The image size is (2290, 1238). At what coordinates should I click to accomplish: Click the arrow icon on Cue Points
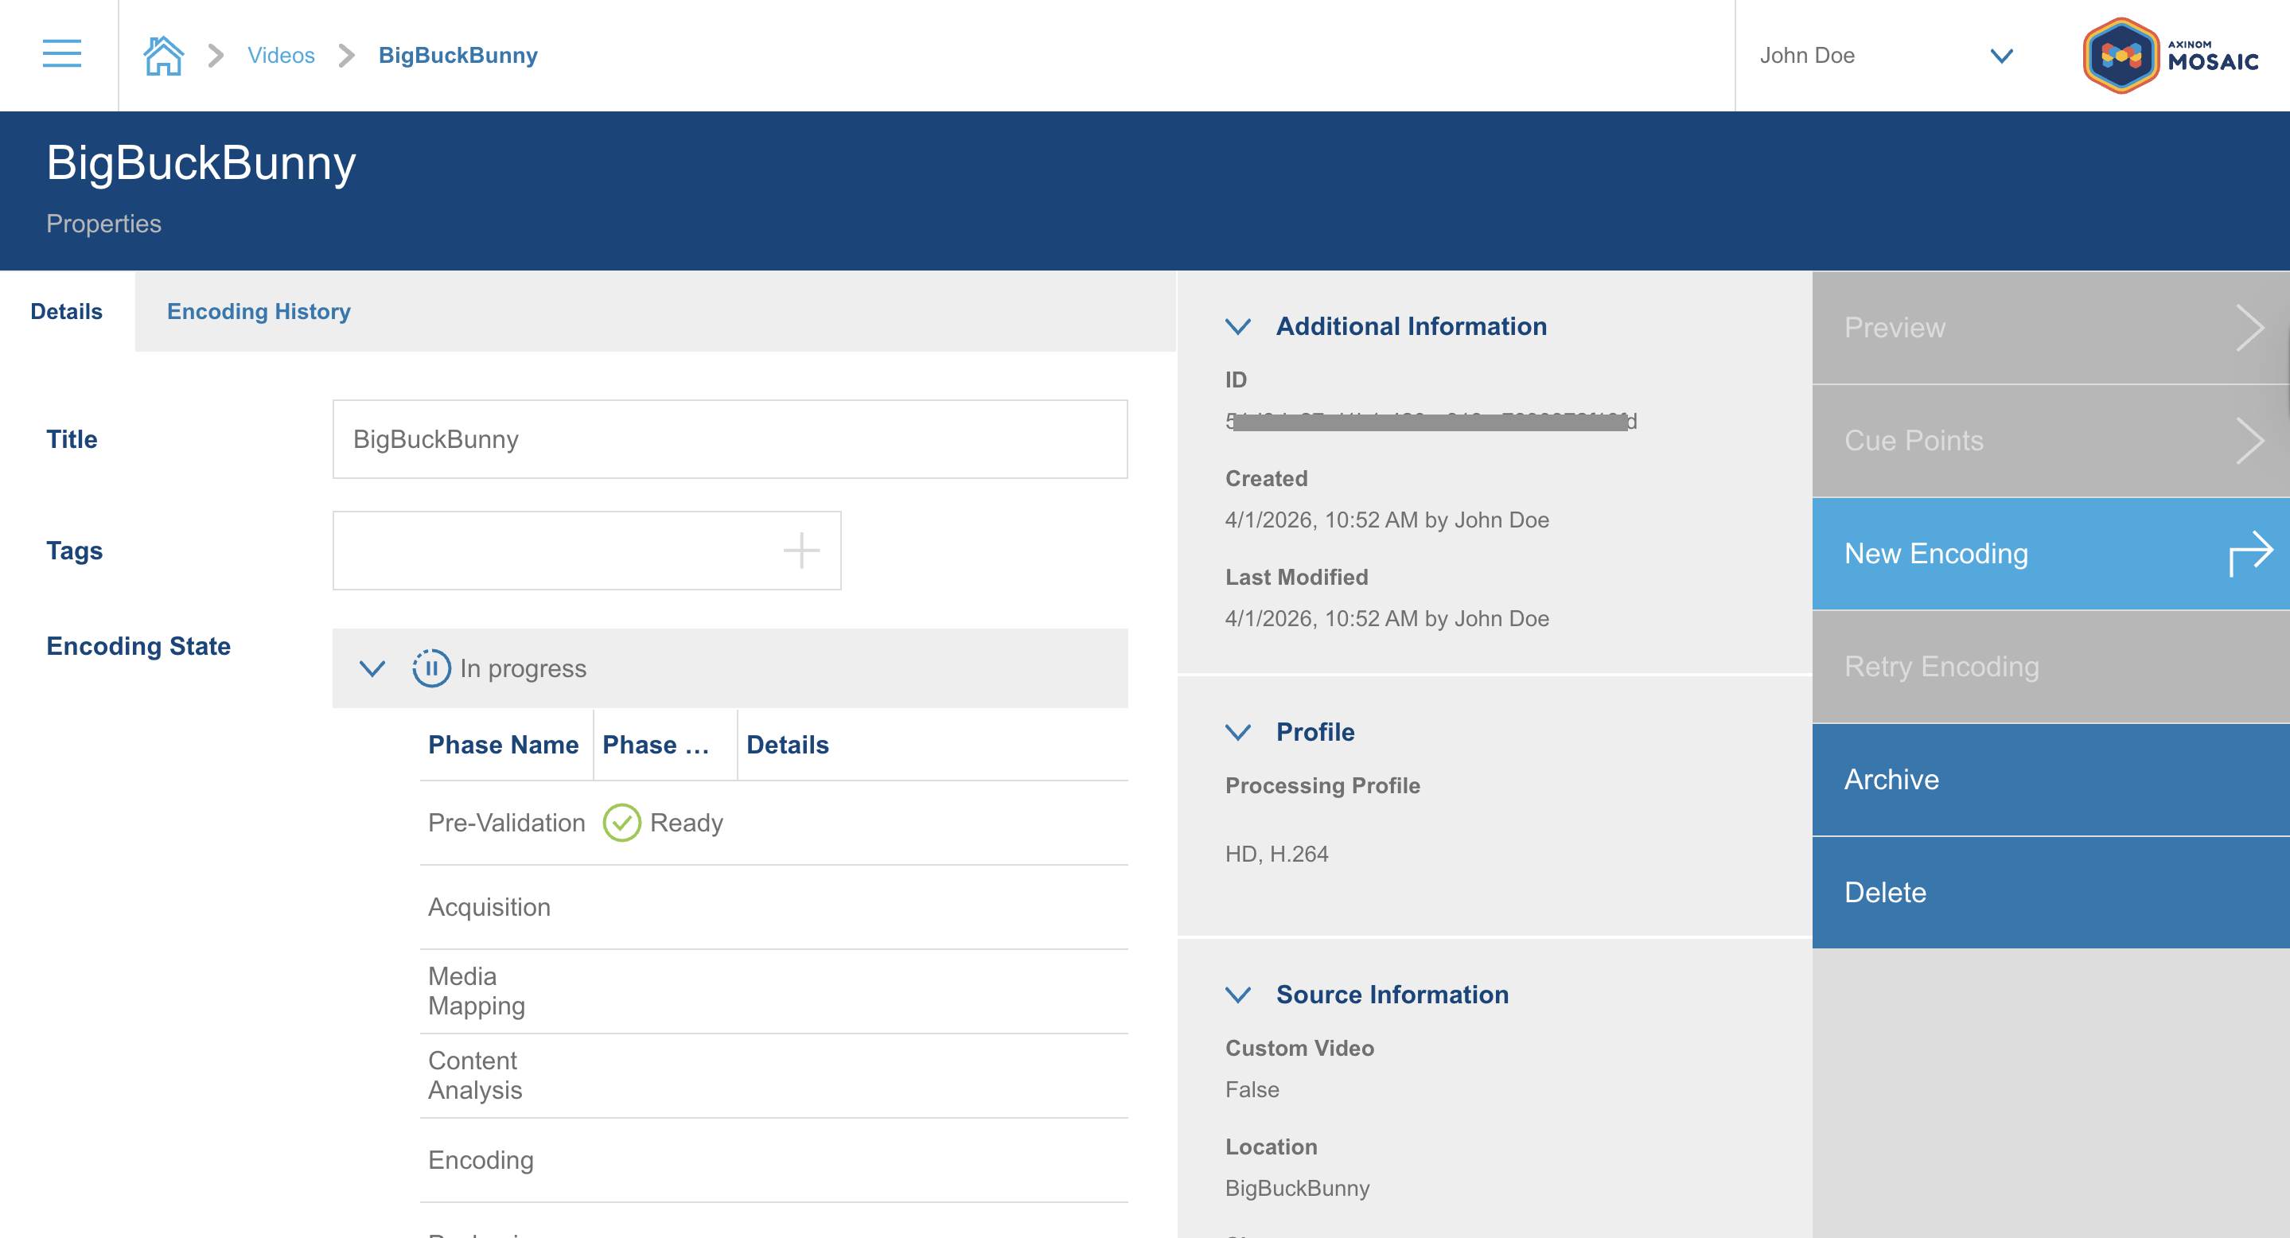(2252, 440)
